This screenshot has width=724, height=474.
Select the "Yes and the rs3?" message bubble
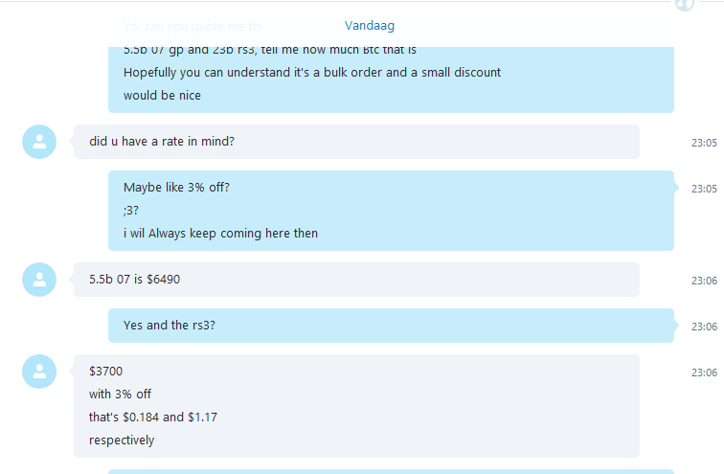391,326
